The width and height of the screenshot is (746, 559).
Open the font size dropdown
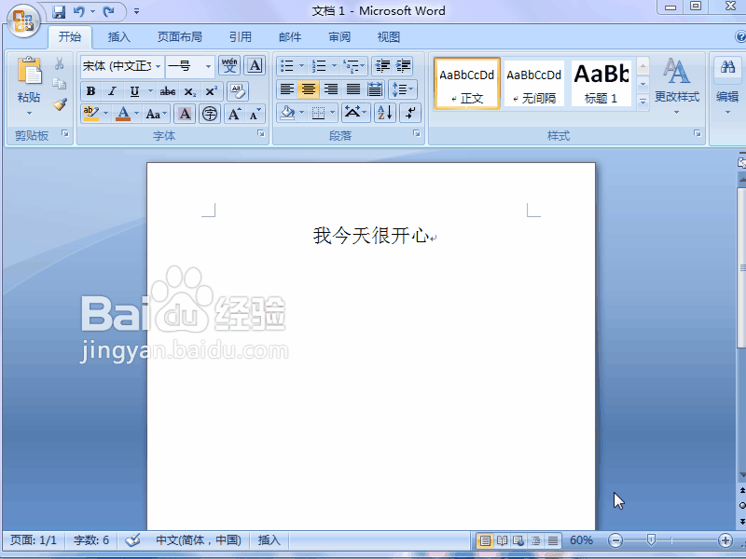pos(209,66)
